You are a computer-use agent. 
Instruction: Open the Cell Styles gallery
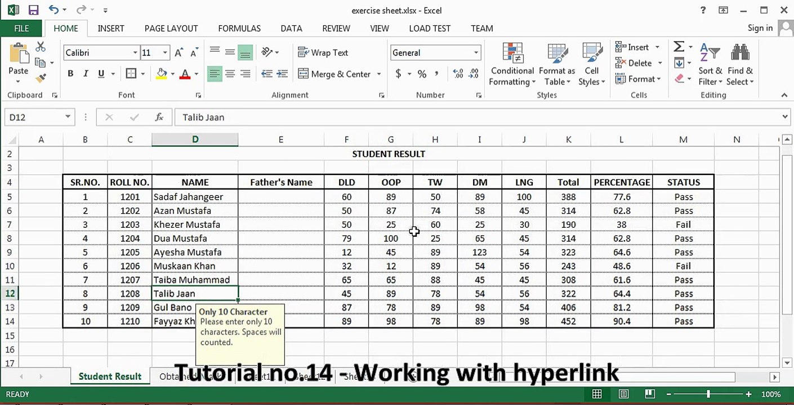[591, 64]
